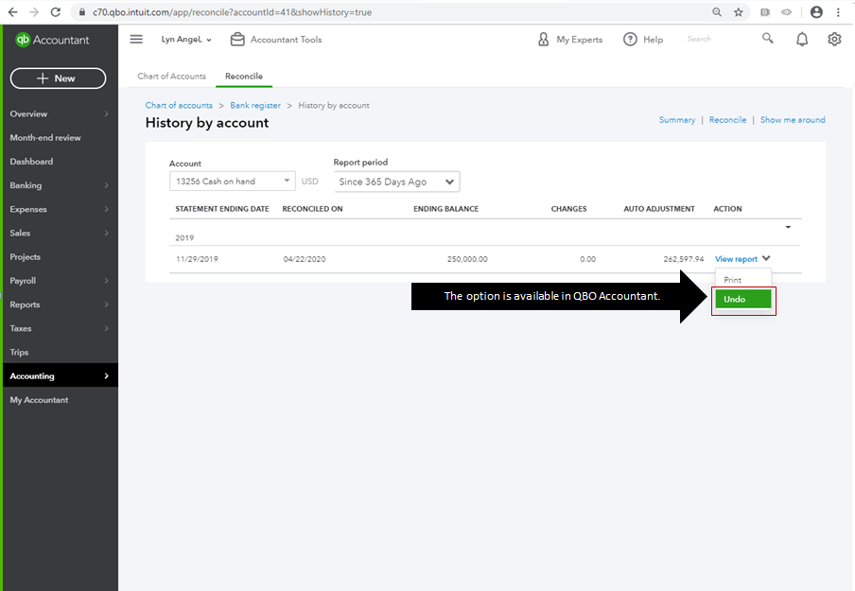Click the notifications bell
This screenshot has width=855, height=591.
(801, 39)
